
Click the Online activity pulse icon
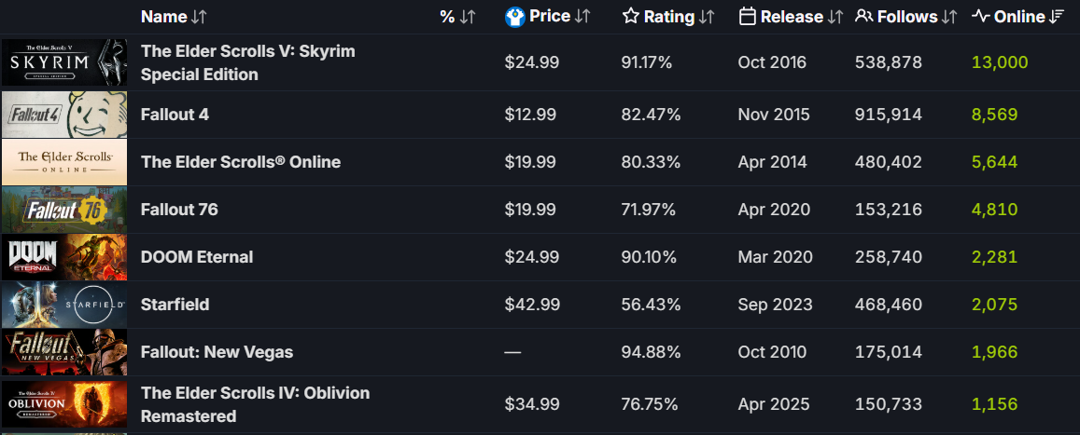(980, 17)
